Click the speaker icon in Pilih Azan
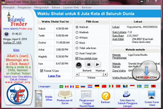The image size is (163, 109). pos(79,65)
